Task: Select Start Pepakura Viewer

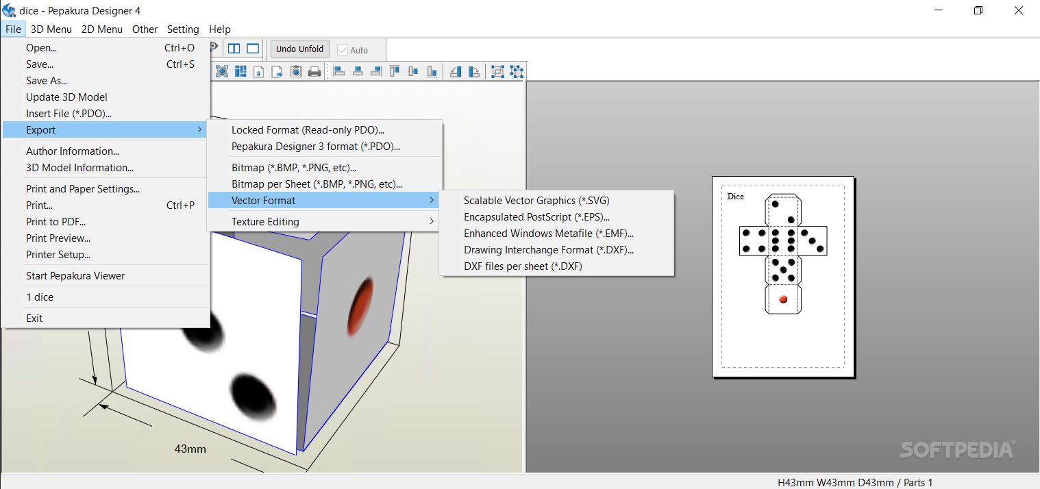Action: tap(106, 276)
